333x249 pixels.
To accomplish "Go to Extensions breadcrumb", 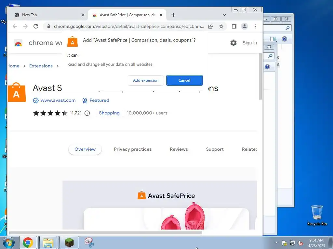I will click(41, 66).
